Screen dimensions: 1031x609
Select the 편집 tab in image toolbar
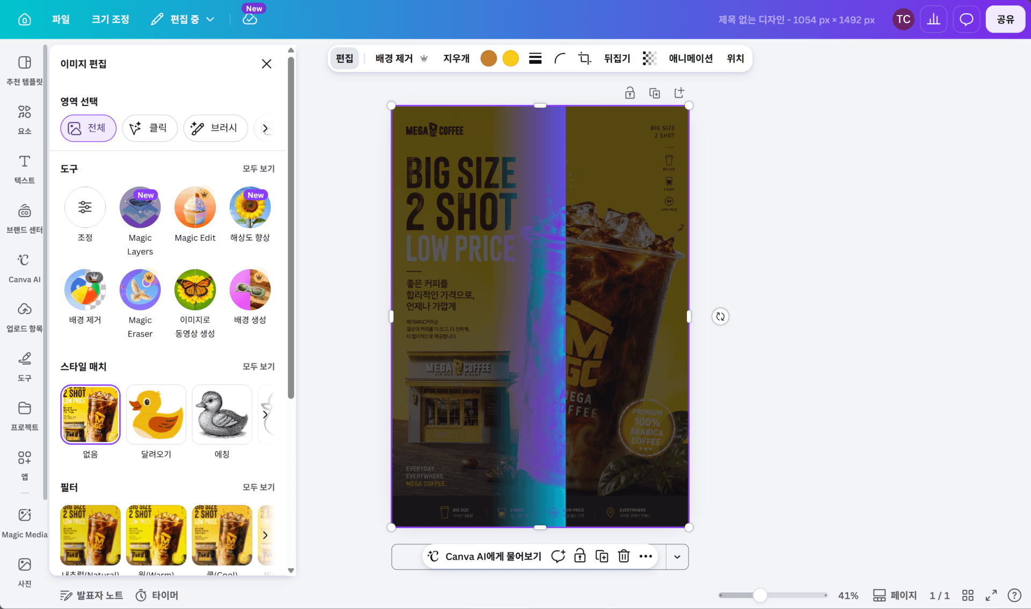(344, 59)
